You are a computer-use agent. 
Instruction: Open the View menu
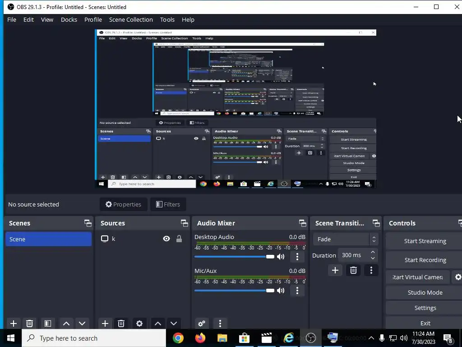tap(47, 20)
